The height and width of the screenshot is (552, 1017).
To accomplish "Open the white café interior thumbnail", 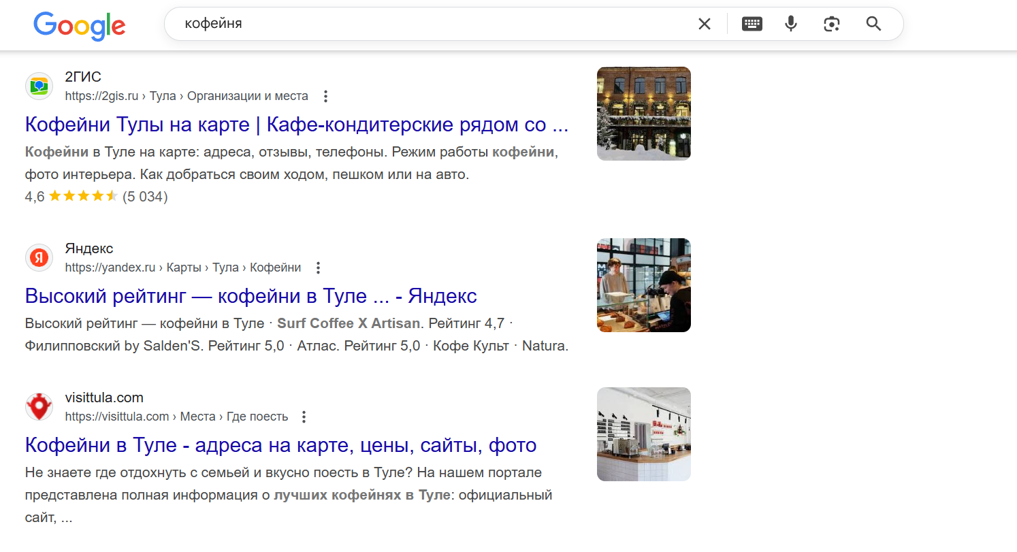I will pos(644,434).
